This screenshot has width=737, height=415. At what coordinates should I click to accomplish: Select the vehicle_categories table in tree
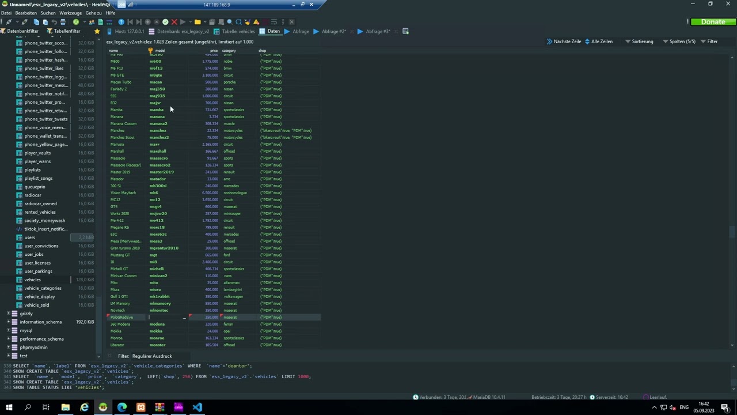click(x=43, y=288)
